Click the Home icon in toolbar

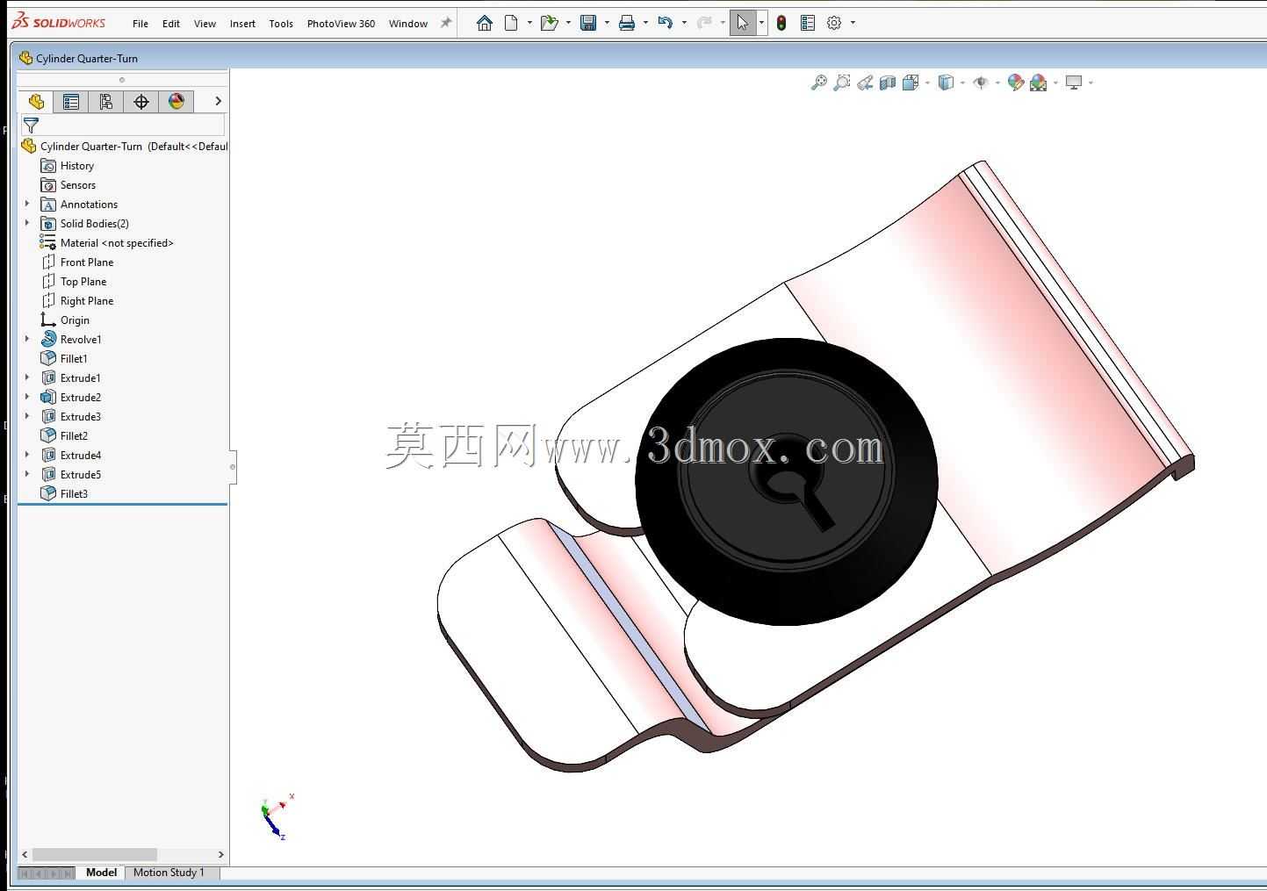(484, 23)
